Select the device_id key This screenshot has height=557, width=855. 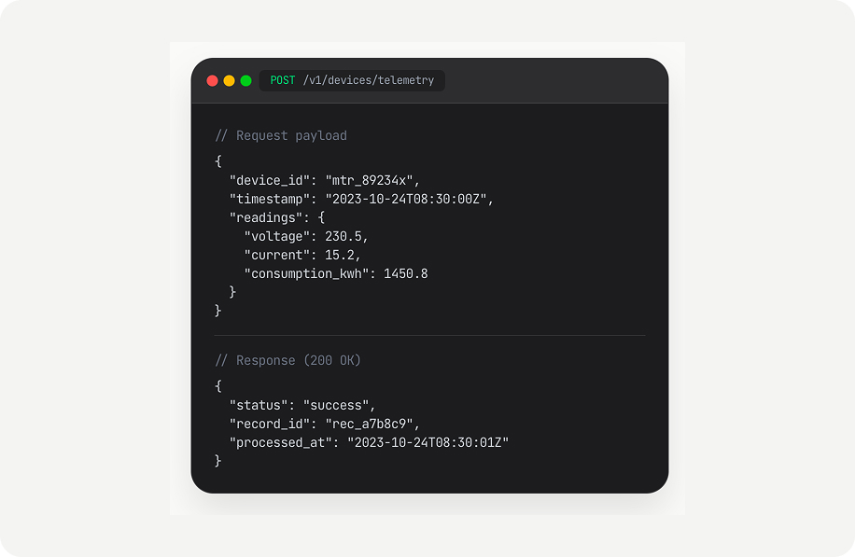(x=270, y=180)
